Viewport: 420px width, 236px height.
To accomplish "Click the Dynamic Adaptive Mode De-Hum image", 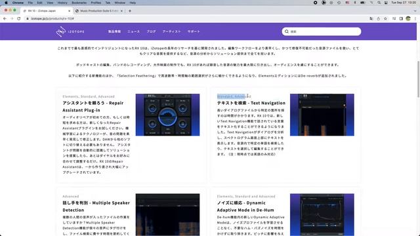I will click(x=322, y=214).
